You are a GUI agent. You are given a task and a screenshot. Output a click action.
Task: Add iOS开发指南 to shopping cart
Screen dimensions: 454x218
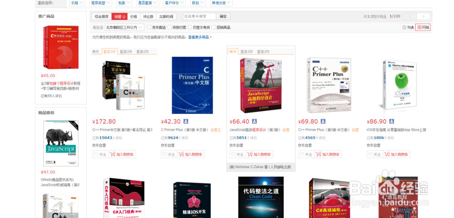(397, 155)
